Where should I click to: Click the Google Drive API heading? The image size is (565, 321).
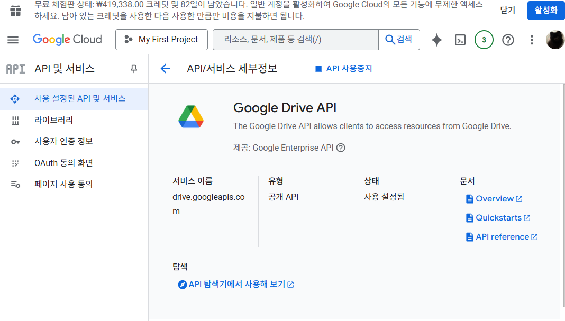[x=285, y=108]
